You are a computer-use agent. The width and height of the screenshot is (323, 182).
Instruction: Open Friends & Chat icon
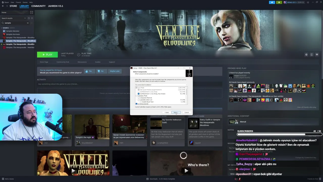coord(320,179)
